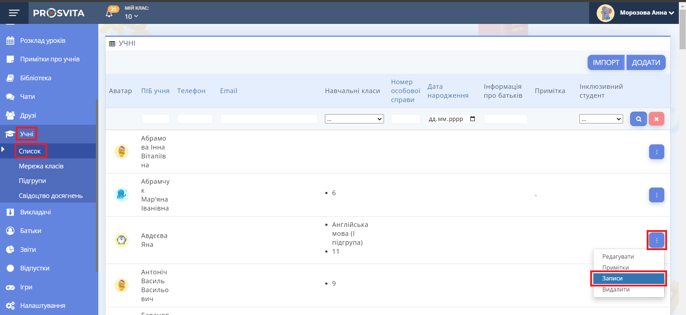Open three-dot menu for Абрамчук Мар'яна
The height and width of the screenshot is (315, 686).
pyautogui.click(x=656, y=195)
